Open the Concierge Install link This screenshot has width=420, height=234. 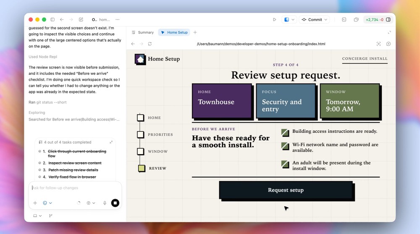365,59
